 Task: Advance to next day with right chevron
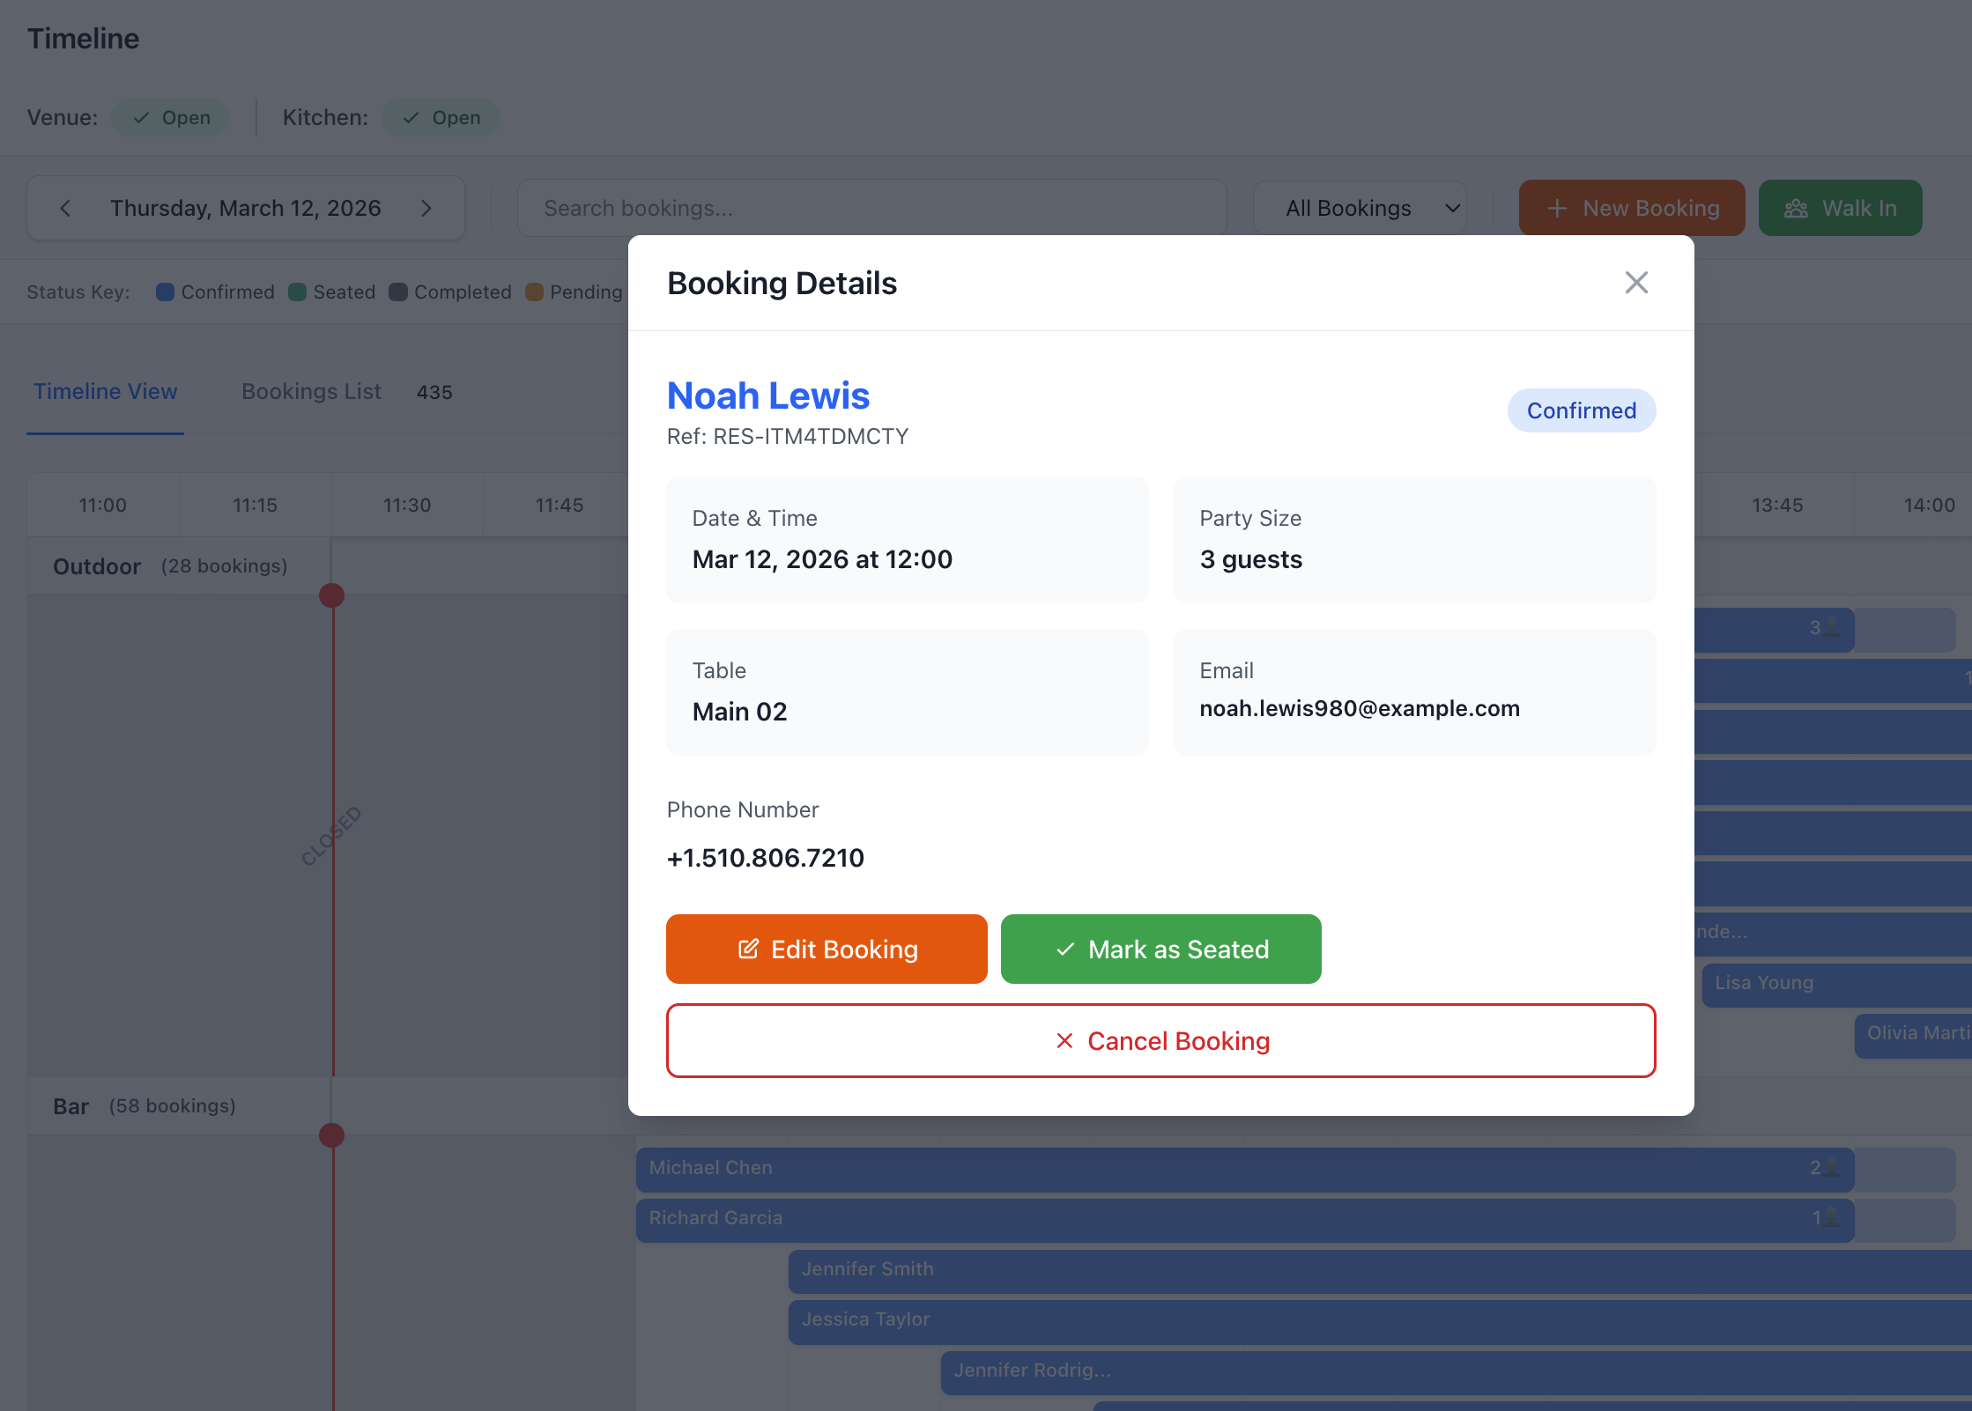(426, 208)
